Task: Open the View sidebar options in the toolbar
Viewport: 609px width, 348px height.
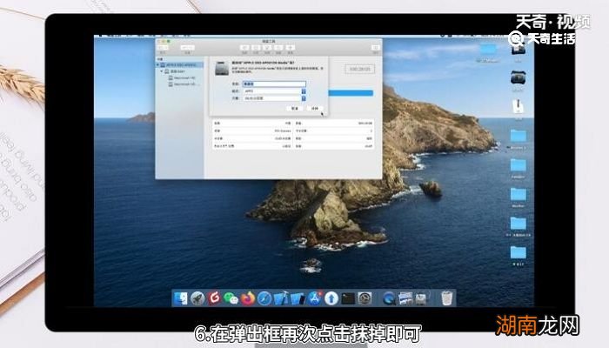Action: [x=164, y=47]
